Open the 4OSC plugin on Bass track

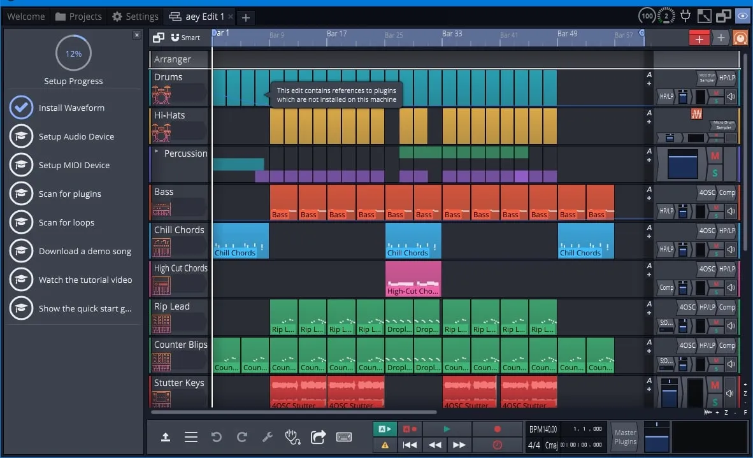(x=707, y=192)
